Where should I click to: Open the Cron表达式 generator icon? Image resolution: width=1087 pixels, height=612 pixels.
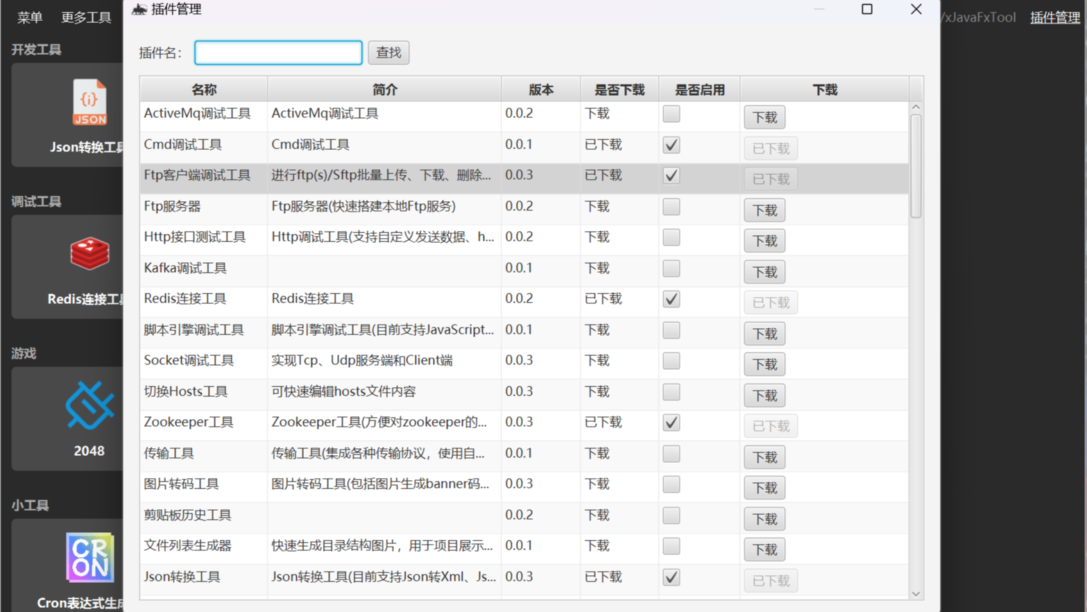click(89, 556)
